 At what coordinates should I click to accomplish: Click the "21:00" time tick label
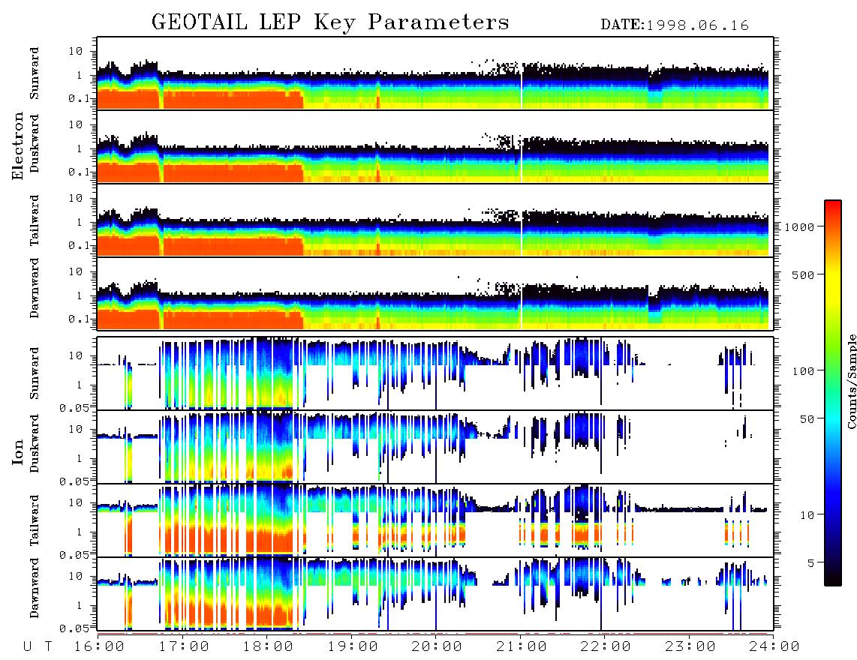click(x=521, y=646)
